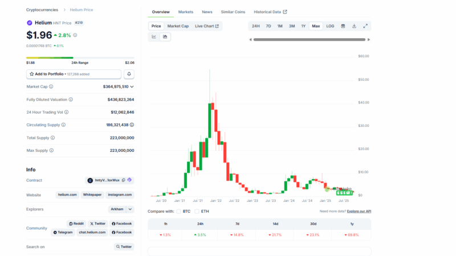
Task: Click the tall green candle near $40
Action: point(210,121)
